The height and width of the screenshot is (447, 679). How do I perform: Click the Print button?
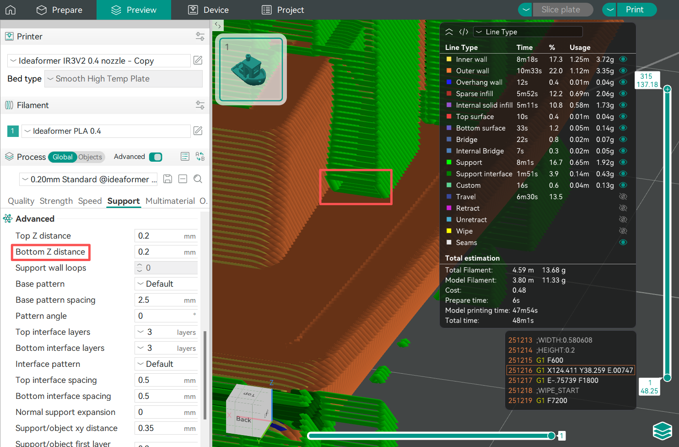click(x=636, y=10)
